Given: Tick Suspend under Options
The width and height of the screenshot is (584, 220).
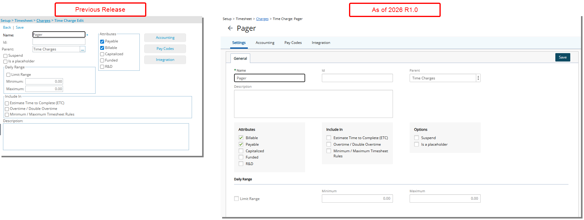Looking at the screenshot, I should click(x=417, y=138).
